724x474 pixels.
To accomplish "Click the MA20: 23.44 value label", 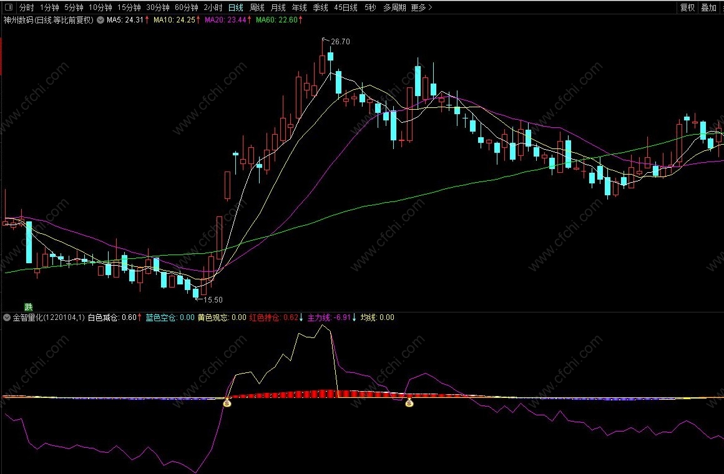I will 228,20.
